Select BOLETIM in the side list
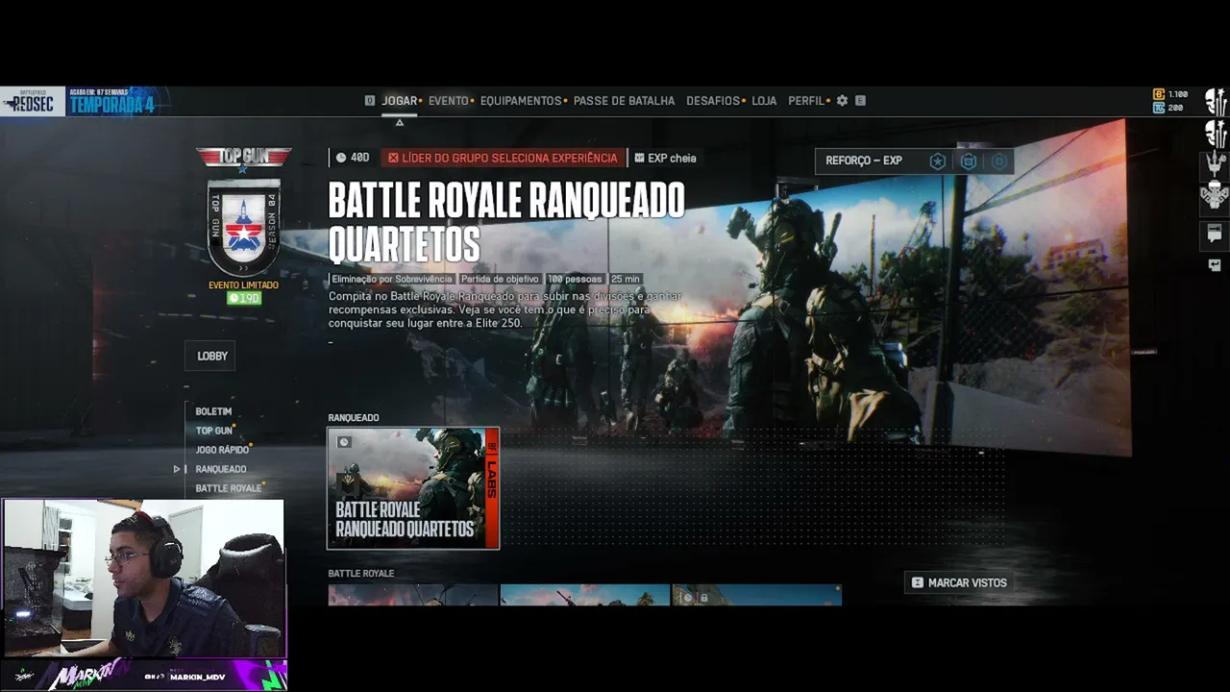 point(213,411)
